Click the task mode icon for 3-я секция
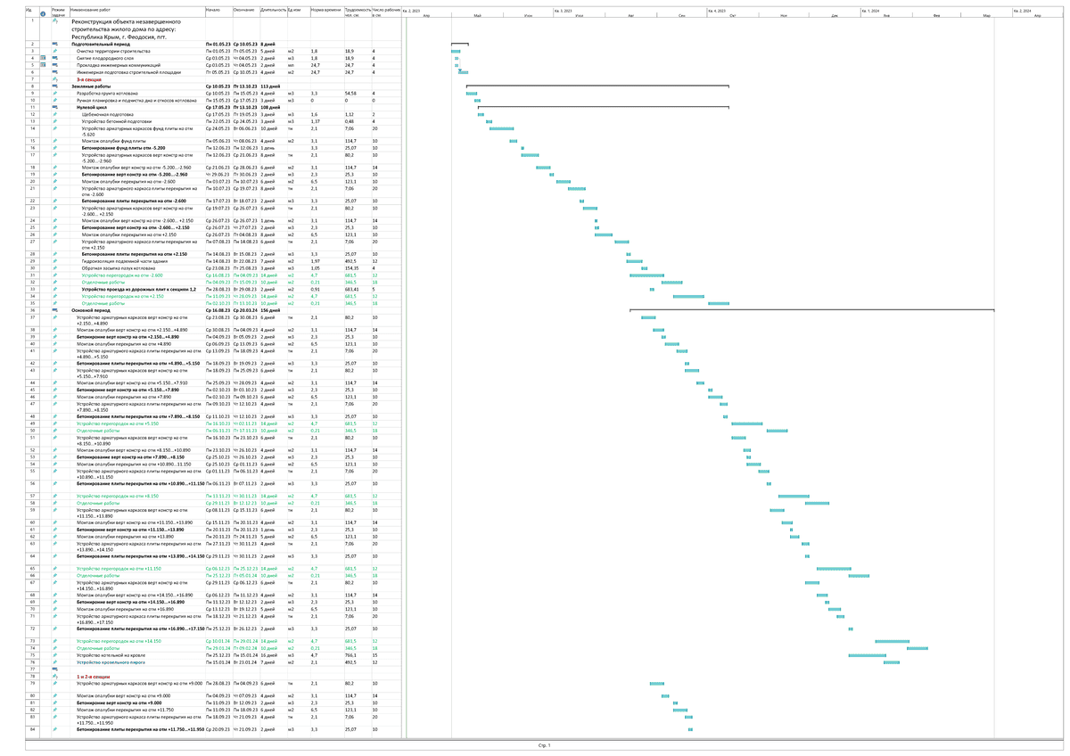This screenshot has height=756, width=1070. coord(54,78)
